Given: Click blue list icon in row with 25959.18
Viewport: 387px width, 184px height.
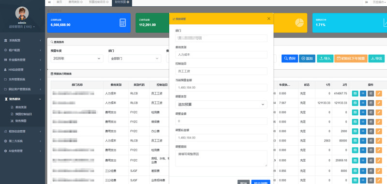Looking at the screenshot, I should coord(363,160).
